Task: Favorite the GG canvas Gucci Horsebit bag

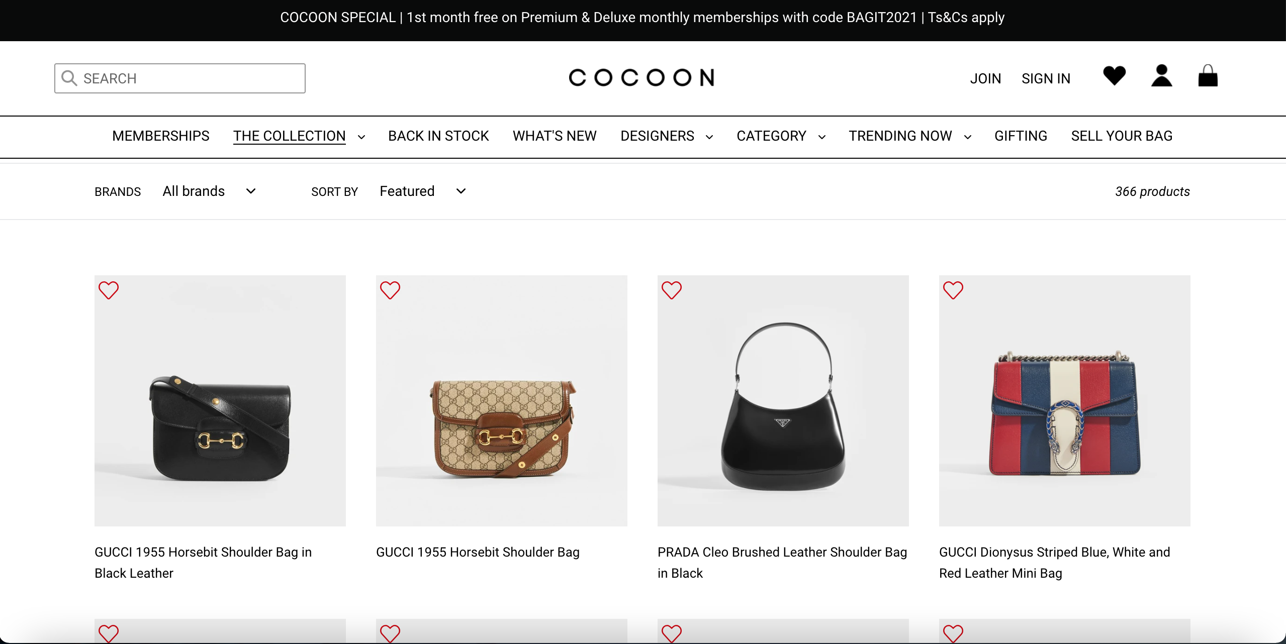Action: coord(390,290)
